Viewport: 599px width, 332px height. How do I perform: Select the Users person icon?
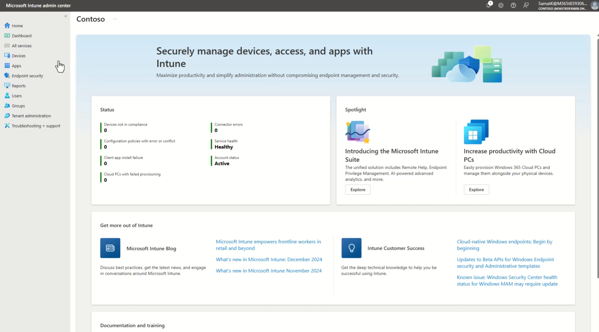7,96
